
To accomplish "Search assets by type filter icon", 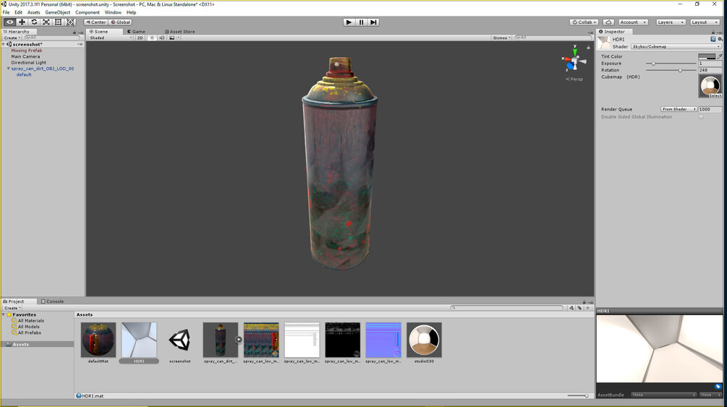I will coord(571,308).
